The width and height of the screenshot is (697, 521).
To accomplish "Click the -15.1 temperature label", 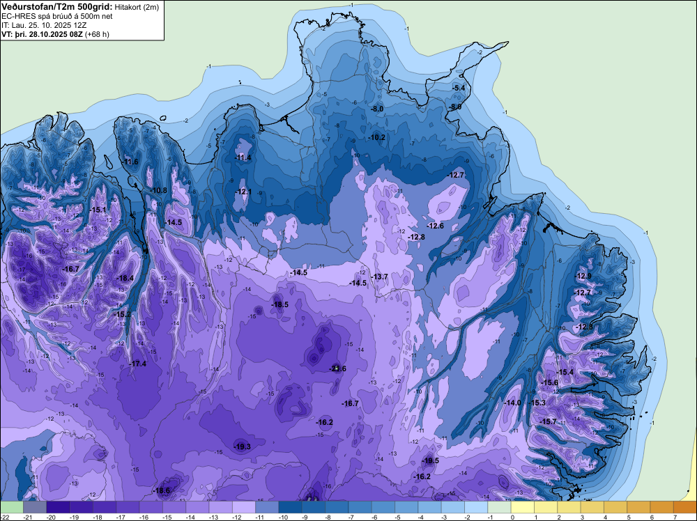I will click(98, 210).
